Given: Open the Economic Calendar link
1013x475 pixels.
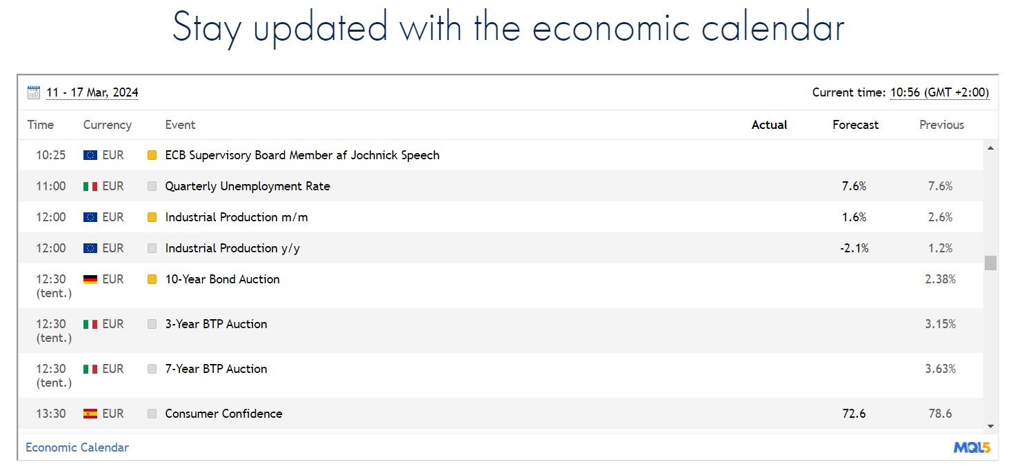Looking at the screenshot, I should tap(77, 447).
